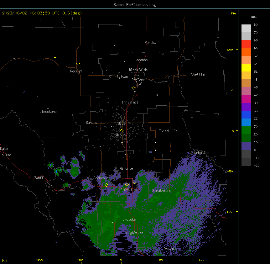Image resolution: width=270 pixels, height=264 pixels.
Task: Click the km unit label at bottom left
Action: (x=5, y=260)
